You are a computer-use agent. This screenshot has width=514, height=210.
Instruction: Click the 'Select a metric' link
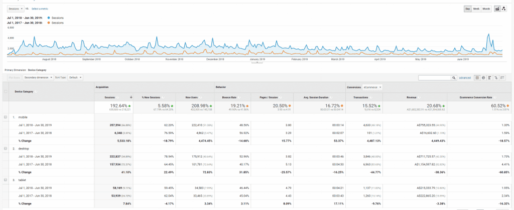click(x=41, y=9)
